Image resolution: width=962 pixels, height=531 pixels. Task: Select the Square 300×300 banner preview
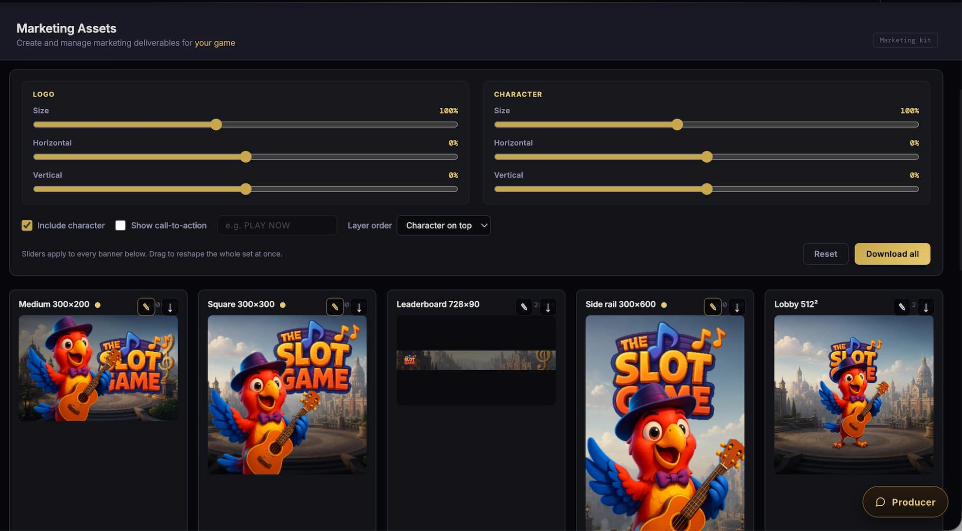[287, 395]
